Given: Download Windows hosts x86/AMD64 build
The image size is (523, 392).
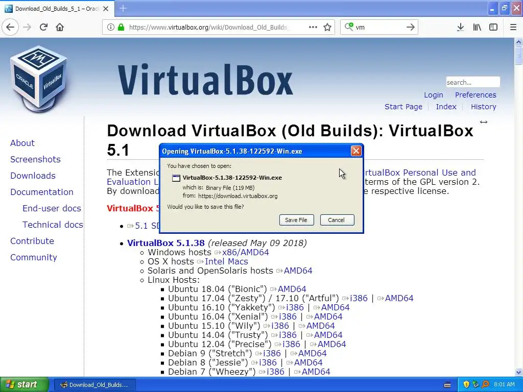Looking at the screenshot, I should coord(246,252).
